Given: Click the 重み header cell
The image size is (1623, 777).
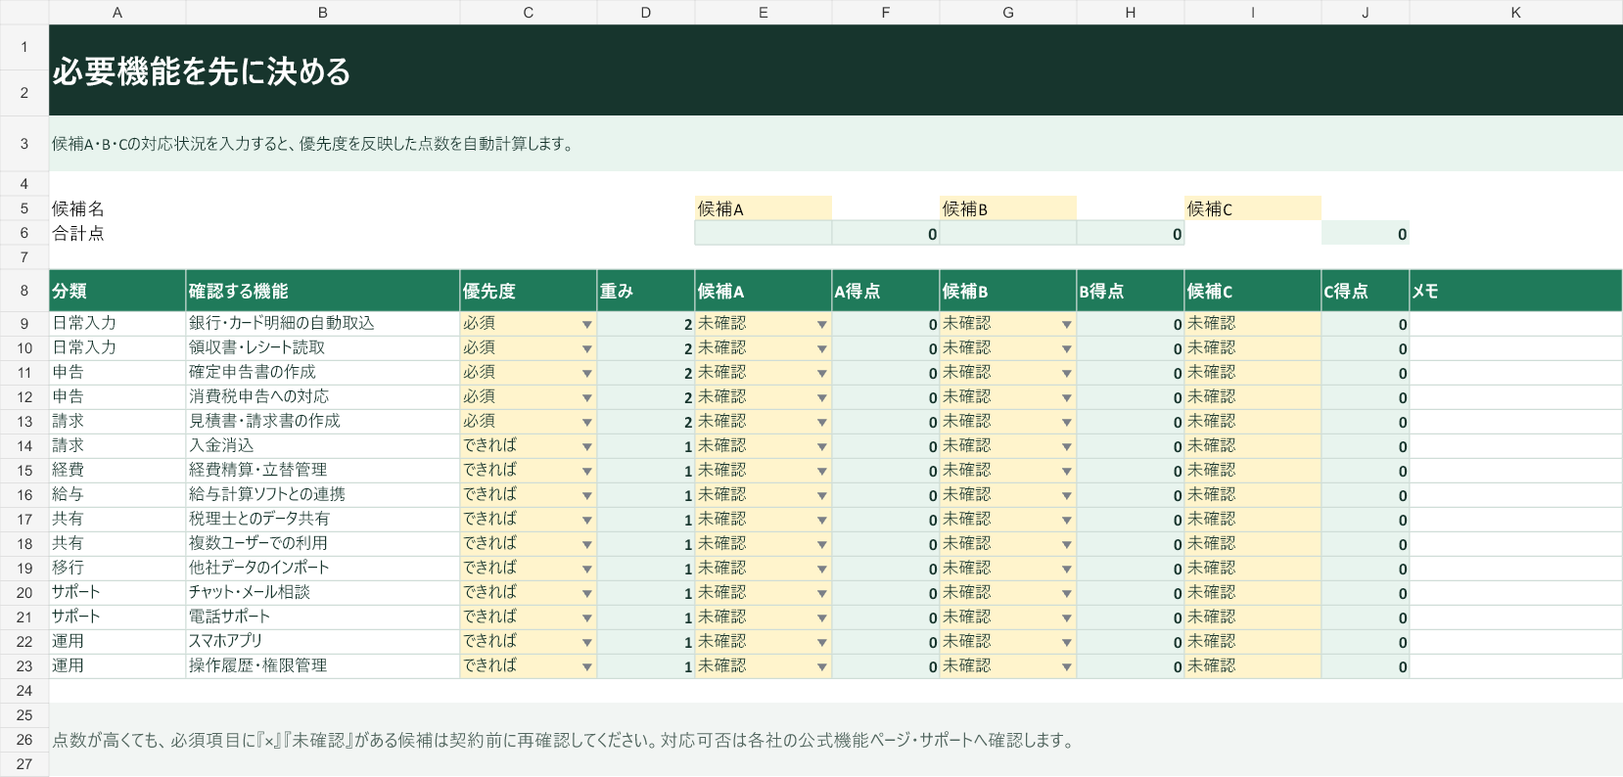Looking at the screenshot, I should tap(646, 291).
